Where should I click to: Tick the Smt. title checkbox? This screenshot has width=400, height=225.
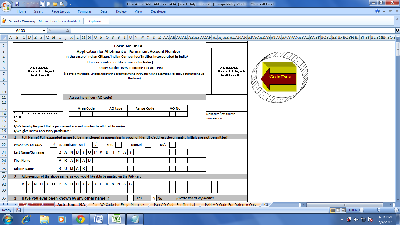coord(118,144)
